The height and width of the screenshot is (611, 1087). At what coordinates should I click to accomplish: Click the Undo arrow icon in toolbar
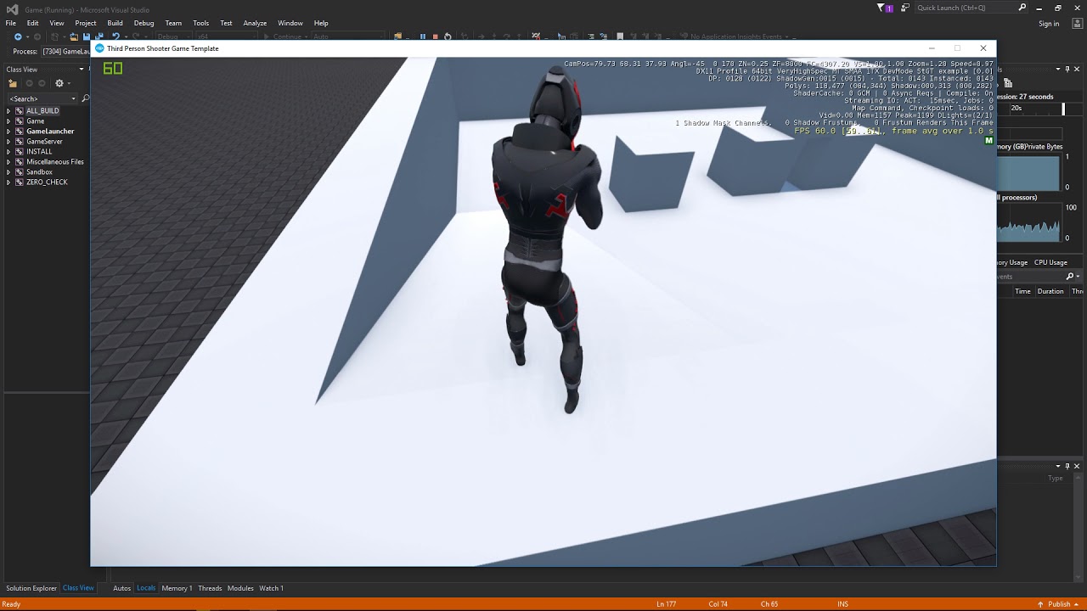[x=115, y=37]
